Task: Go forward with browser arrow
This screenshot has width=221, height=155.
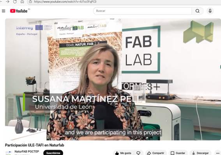Action: pyautogui.click(x=7, y=2)
